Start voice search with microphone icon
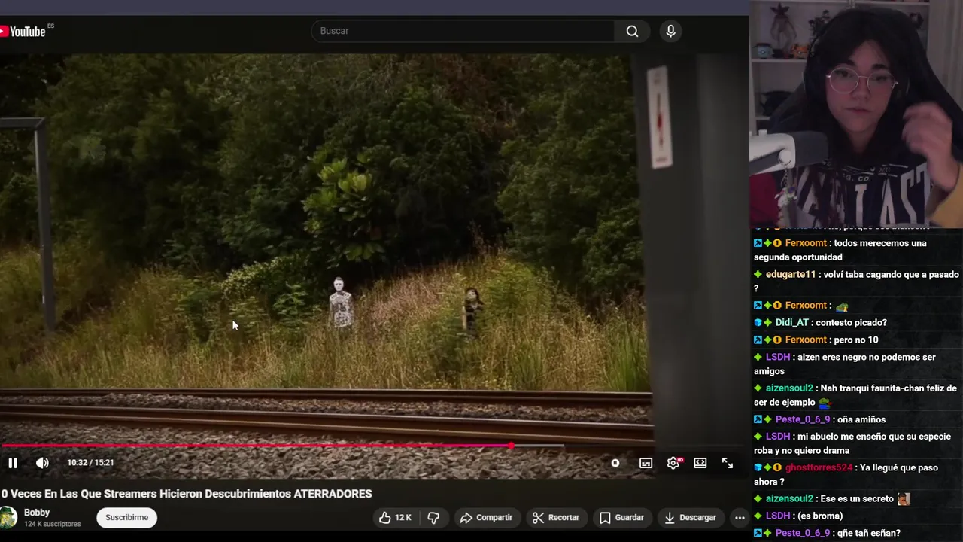Viewport: 963px width, 542px height. [670, 31]
